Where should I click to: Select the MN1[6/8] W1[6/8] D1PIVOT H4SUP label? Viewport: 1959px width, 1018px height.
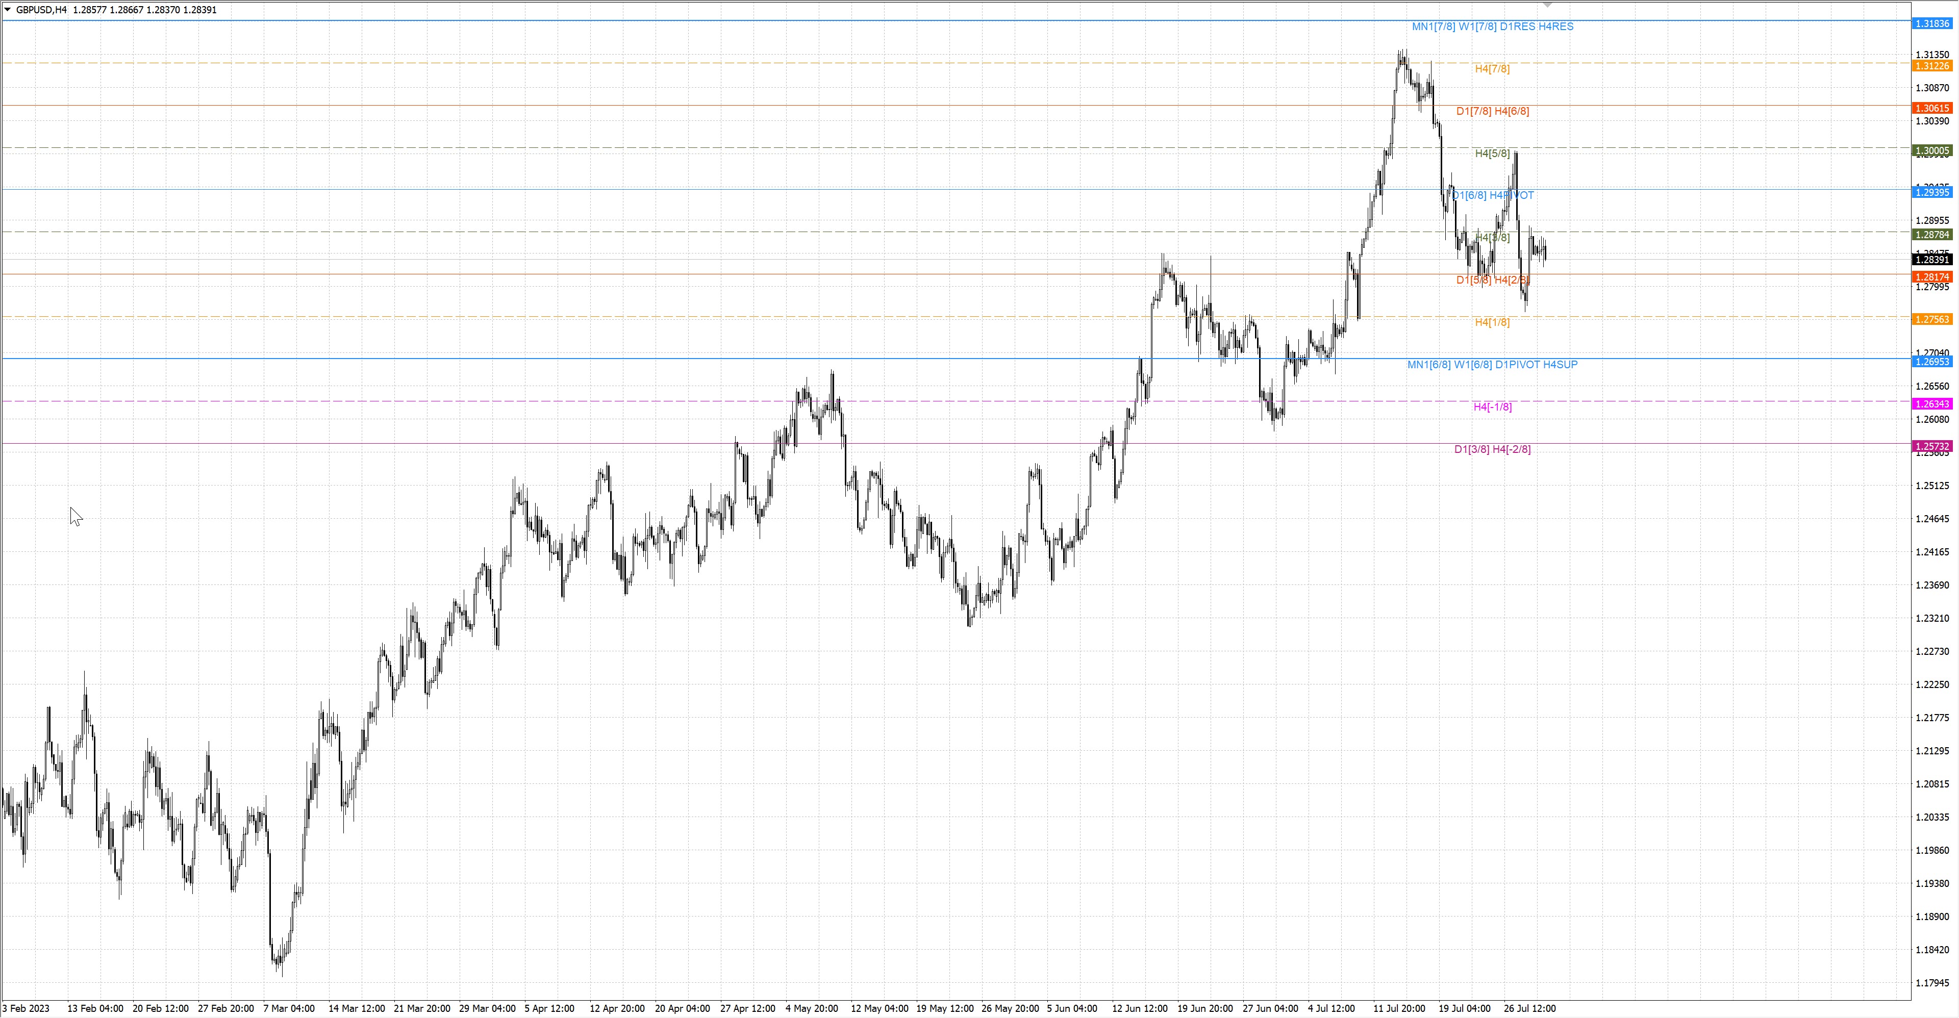click(1492, 365)
